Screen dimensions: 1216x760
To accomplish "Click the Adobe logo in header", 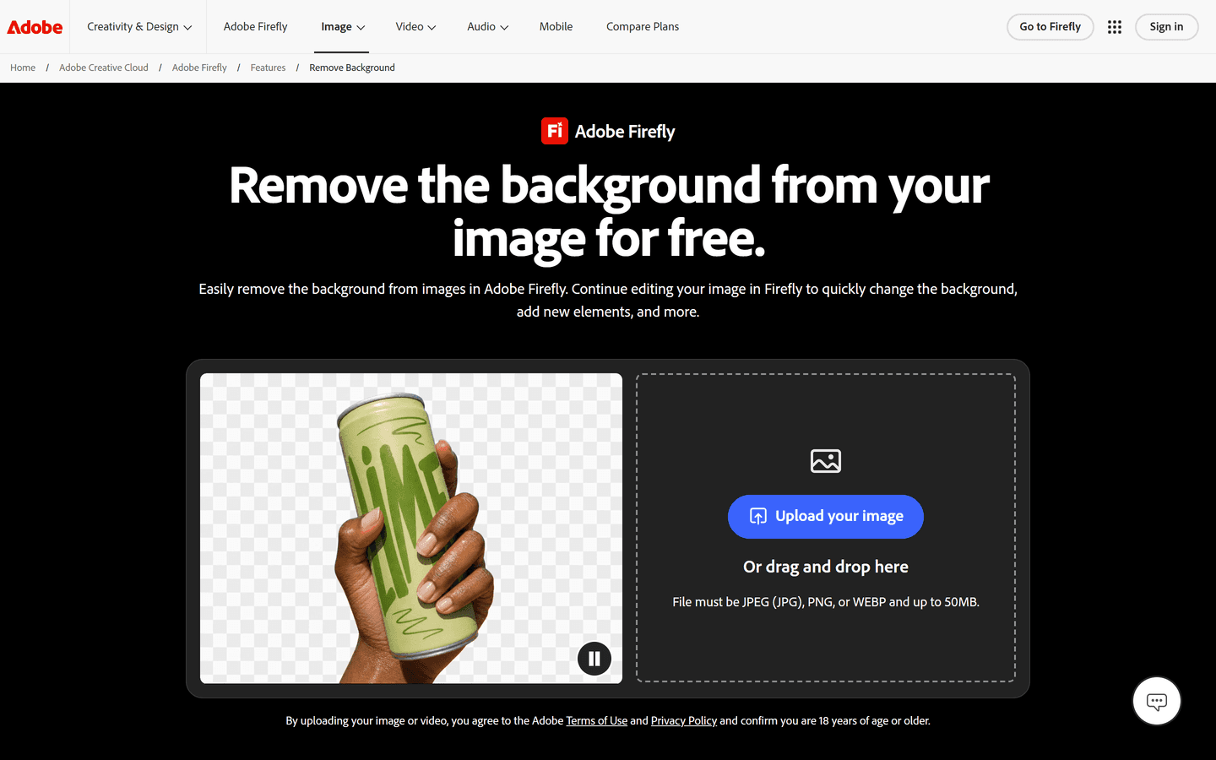I will [x=35, y=27].
